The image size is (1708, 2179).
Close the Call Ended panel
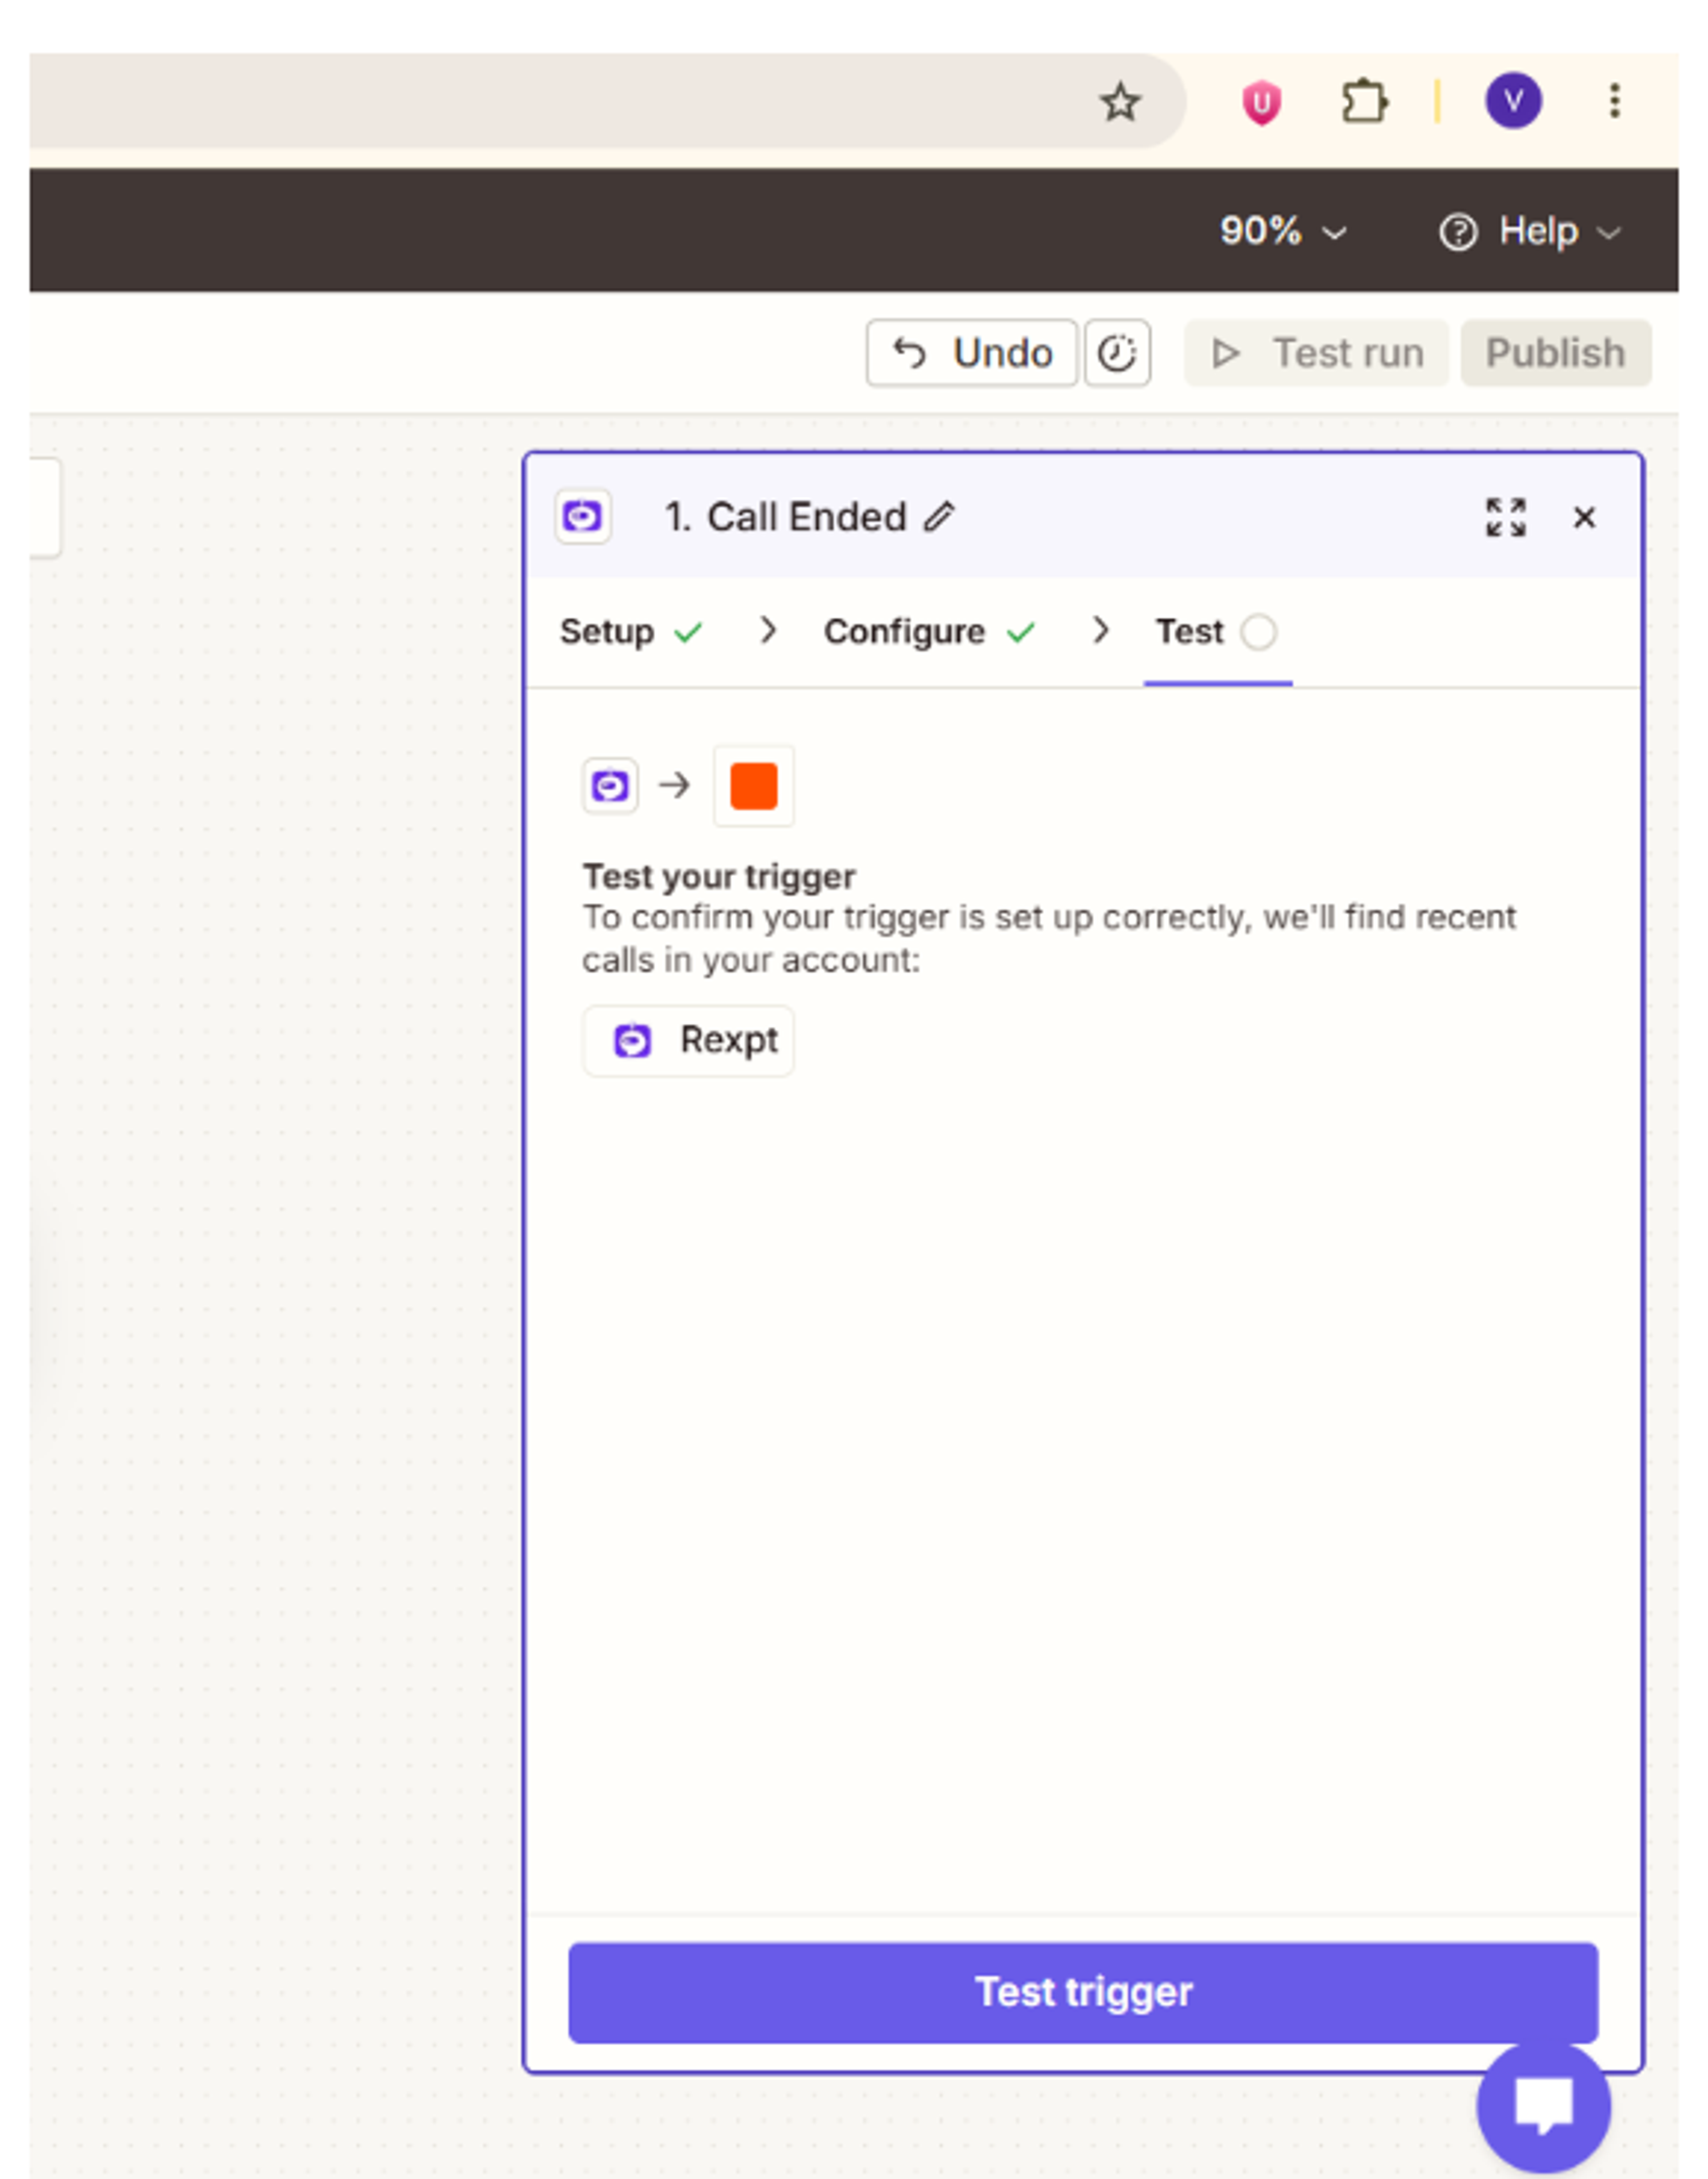coord(1584,517)
